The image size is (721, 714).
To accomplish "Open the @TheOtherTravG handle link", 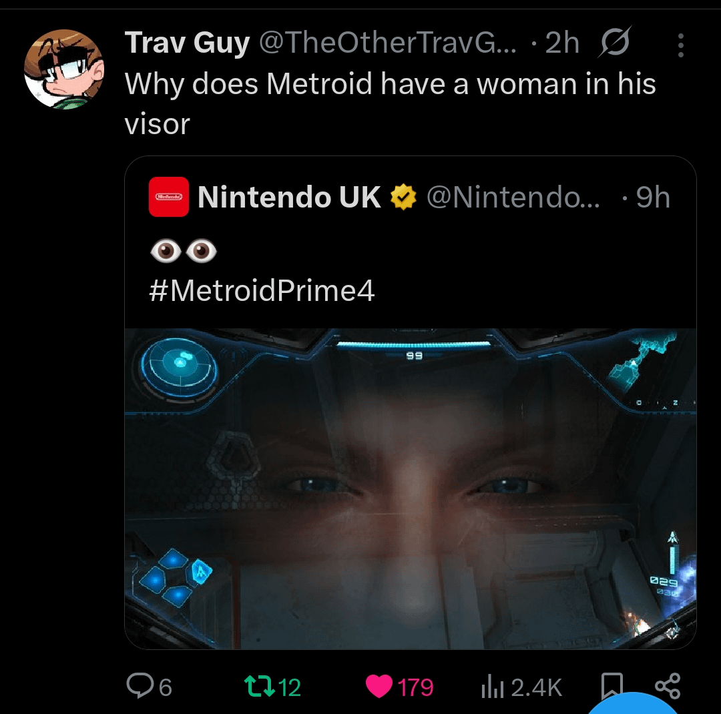I will [387, 44].
